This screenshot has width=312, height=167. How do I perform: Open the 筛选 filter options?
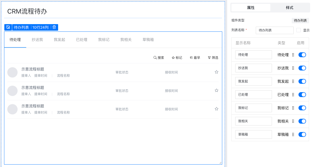(x=213, y=58)
